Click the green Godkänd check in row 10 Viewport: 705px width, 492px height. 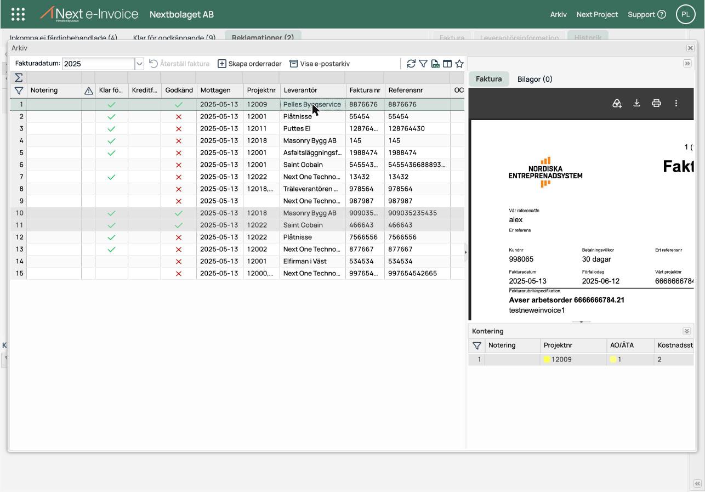(x=178, y=213)
